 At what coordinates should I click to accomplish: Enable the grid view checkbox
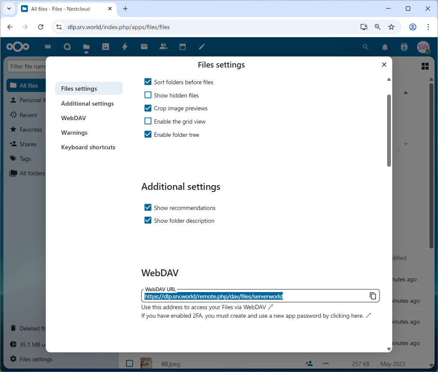pyautogui.click(x=148, y=121)
